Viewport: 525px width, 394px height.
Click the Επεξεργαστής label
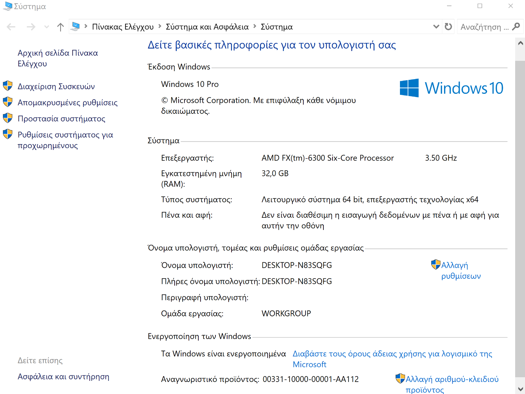[x=187, y=158]
